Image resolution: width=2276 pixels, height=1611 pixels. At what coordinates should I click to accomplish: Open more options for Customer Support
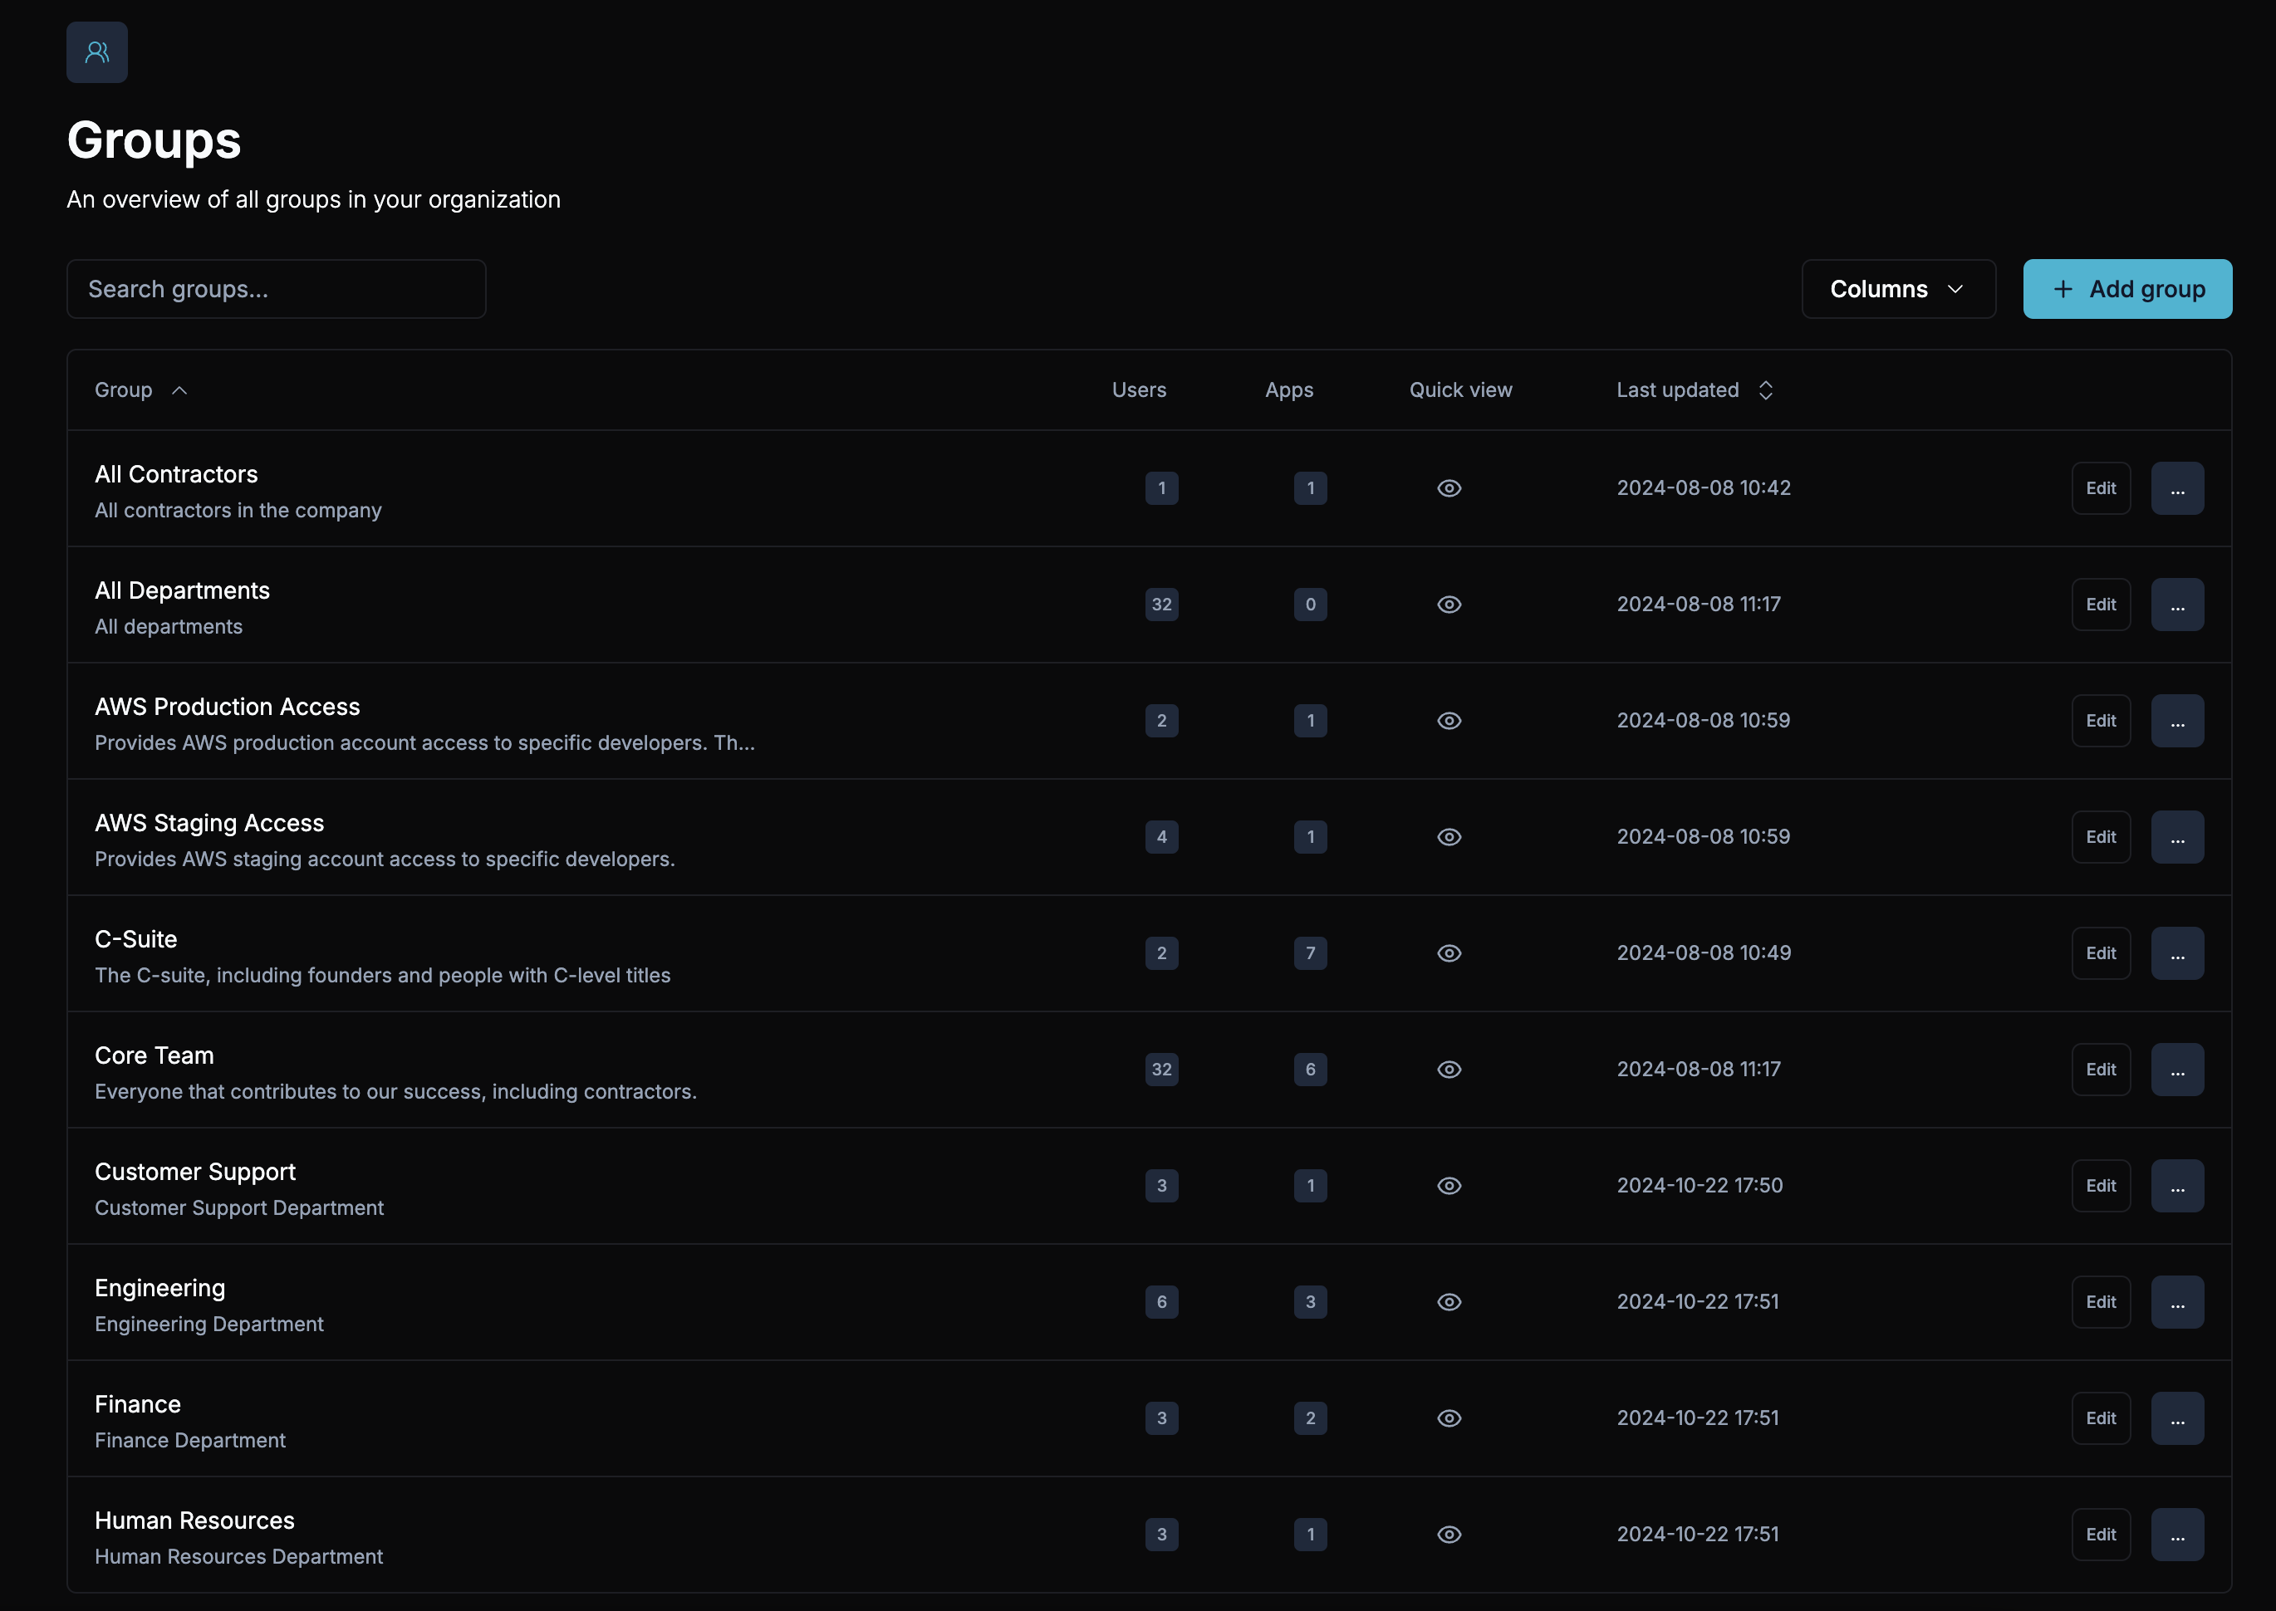pos(2177,1187)
